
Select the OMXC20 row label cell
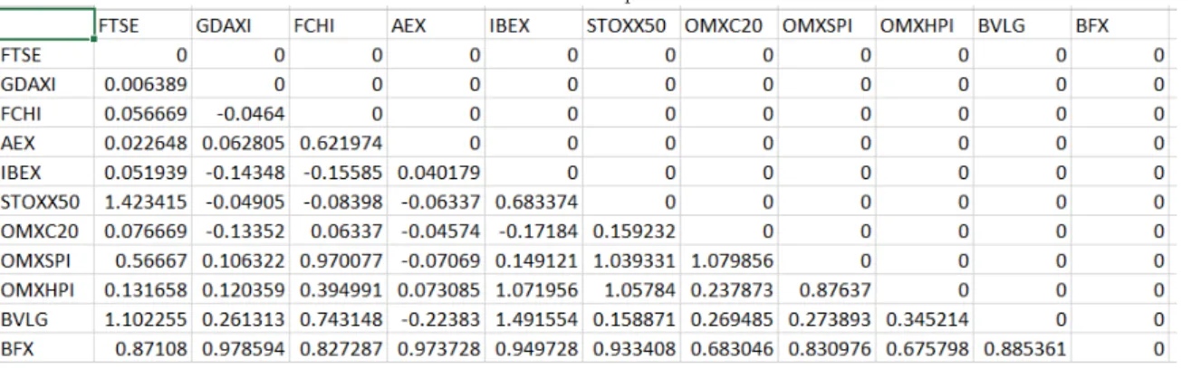coord(47,231)
